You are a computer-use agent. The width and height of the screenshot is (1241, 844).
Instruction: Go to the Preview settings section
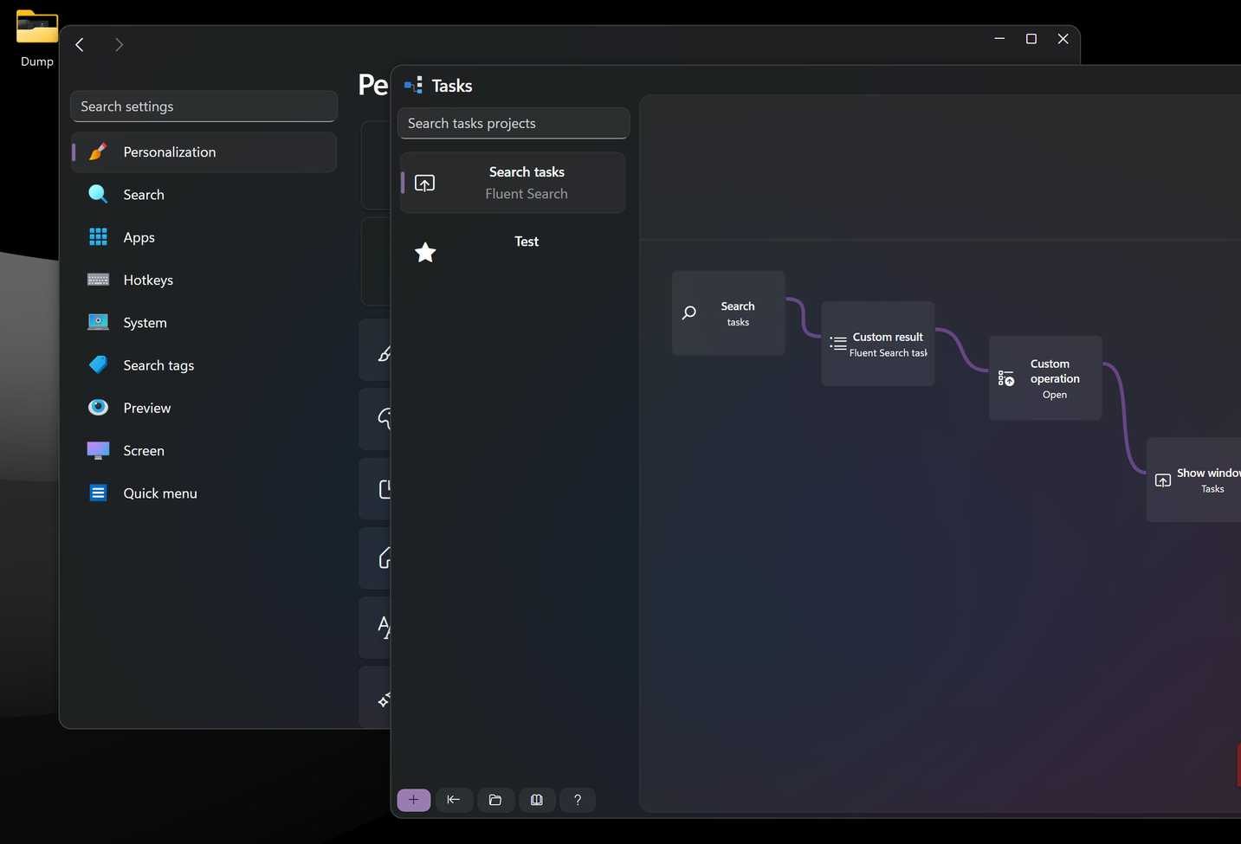pyautogui.click(x=146, y=408)
